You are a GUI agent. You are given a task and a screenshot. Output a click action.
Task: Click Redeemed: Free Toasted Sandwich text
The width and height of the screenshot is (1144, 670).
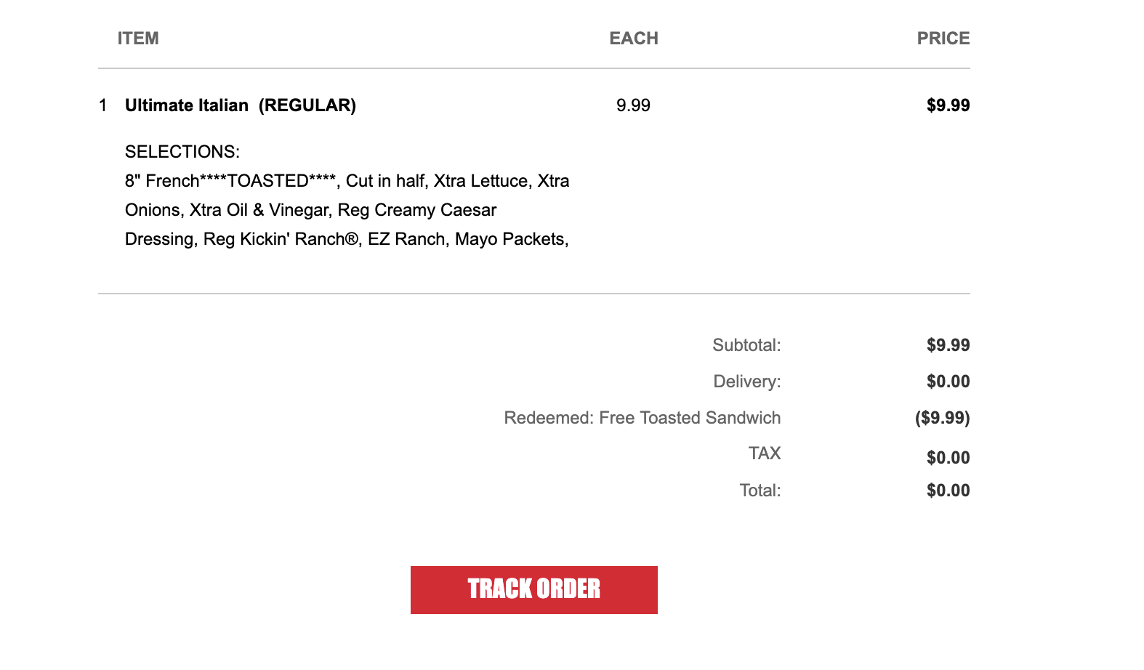pos(642,418)
